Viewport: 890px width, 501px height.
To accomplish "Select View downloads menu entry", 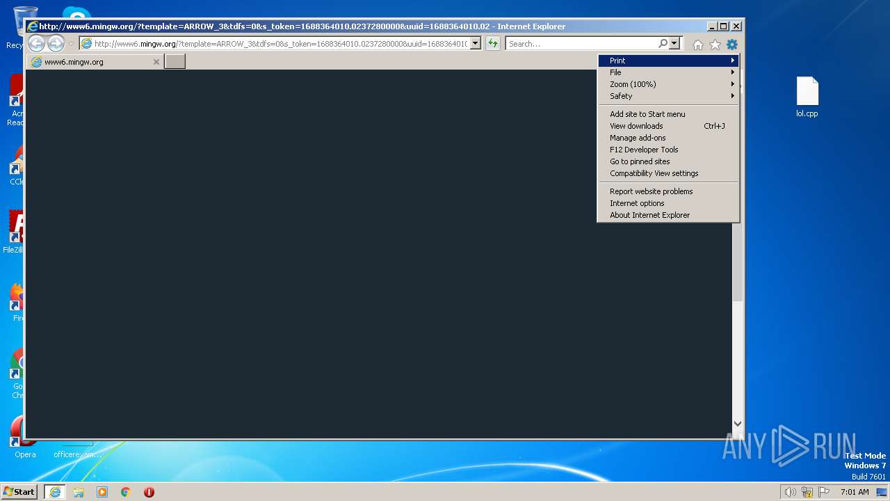I will pos(668,126).
